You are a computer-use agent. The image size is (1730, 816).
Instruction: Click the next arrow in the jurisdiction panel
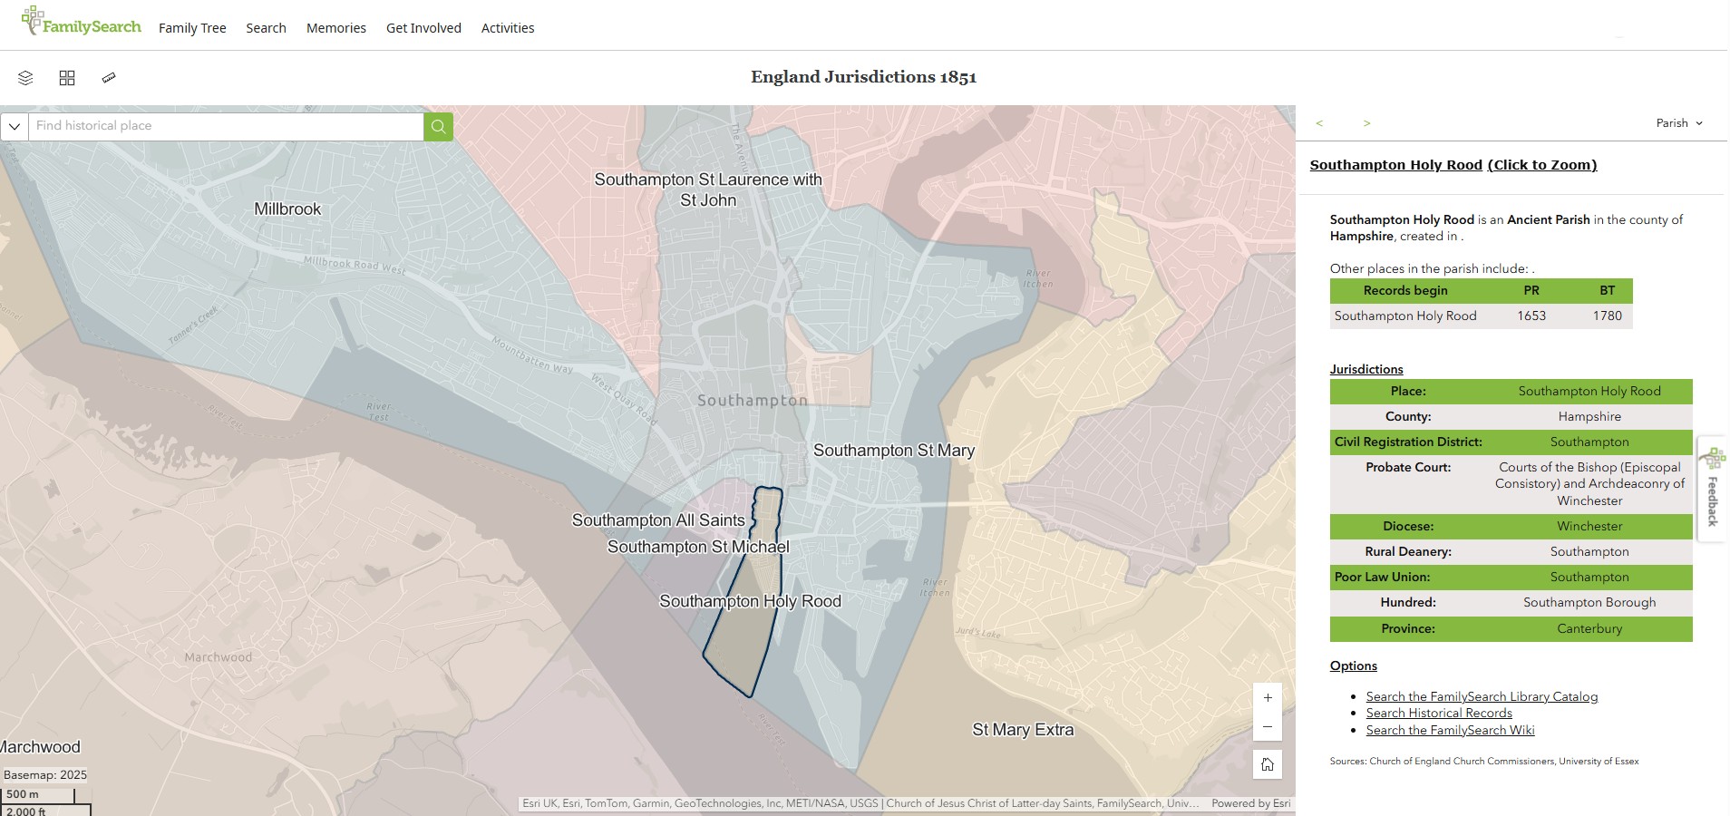click(1366, 123)
